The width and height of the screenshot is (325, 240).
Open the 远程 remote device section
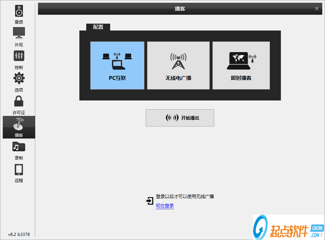pyautogui.click(x=19, y=173)
